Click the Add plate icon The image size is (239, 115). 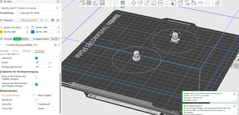point(89,3)
